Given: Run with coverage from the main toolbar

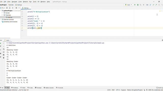Looking at the screenshot, I should click(x=141, y=5).
